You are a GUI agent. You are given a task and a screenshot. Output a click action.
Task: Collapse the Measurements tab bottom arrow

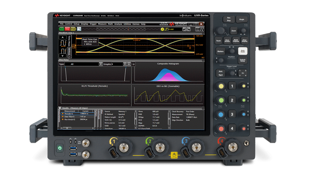click(59, 128)
